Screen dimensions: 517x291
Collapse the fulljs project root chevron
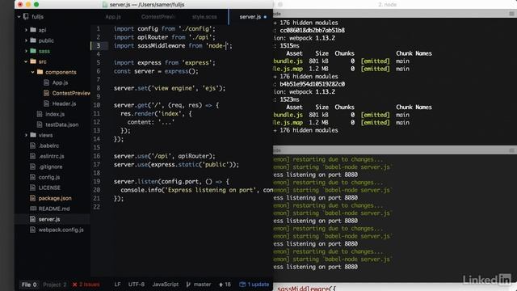point(19,16)
